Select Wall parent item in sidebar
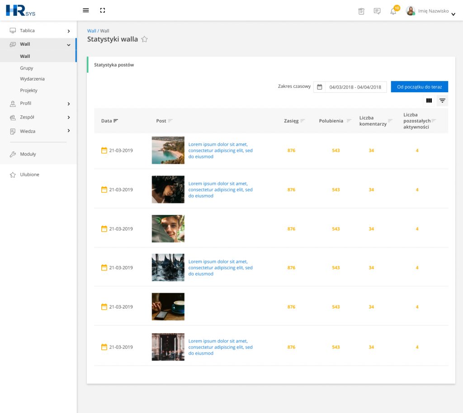This screenshot has height=413, width=463. coord(38,44)
